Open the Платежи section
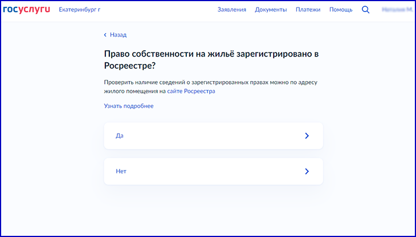 [308, 10]
